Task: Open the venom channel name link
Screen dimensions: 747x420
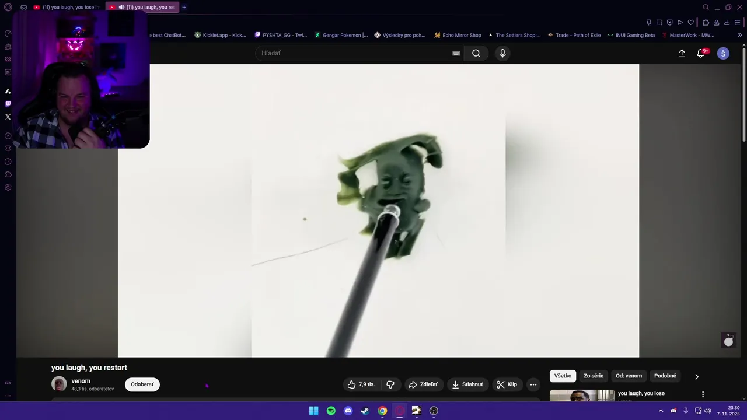Action: click(81, 381)
